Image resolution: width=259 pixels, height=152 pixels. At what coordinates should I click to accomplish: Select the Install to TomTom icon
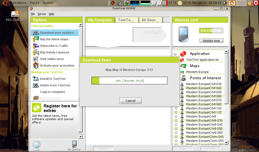click(x=36, y=79)
